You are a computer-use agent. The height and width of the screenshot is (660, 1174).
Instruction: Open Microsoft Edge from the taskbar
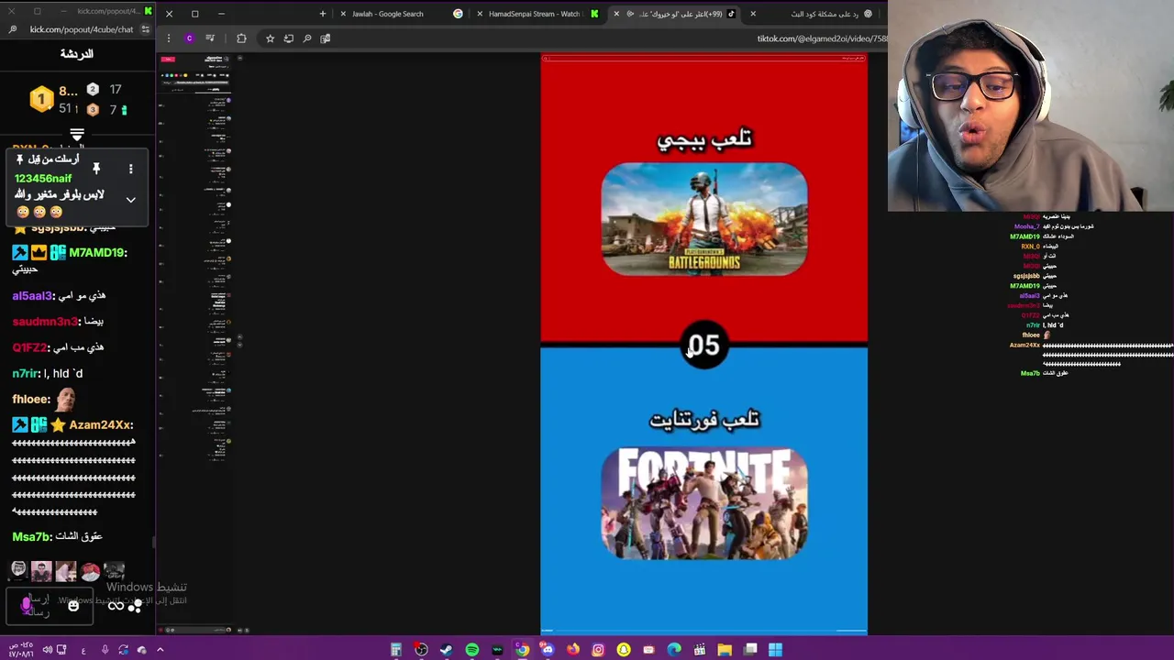click(674, 650)
